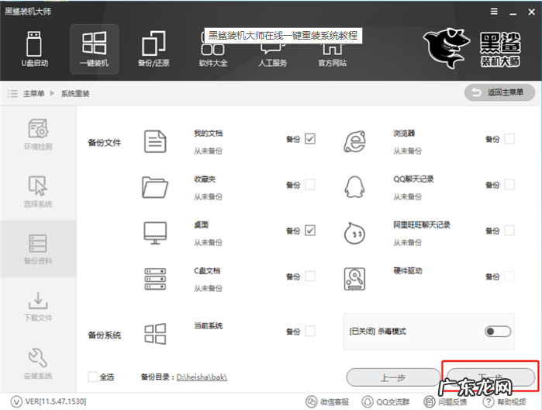Viewport: 542px width, 410px height.
Task: Click the 黑鲨 shark logo
Action: [x=447, y=48]
